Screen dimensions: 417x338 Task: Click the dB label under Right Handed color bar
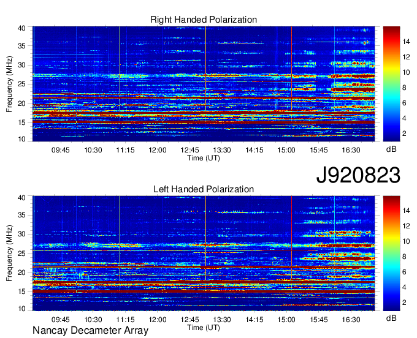pos(391,149)
